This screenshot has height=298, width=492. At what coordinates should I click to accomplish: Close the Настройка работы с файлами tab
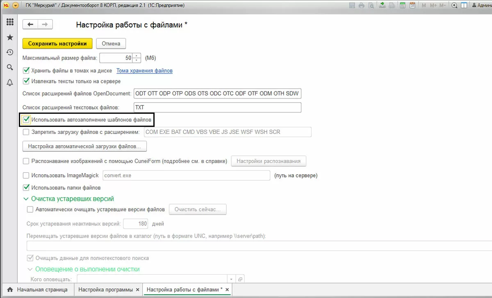click(227, 290)
